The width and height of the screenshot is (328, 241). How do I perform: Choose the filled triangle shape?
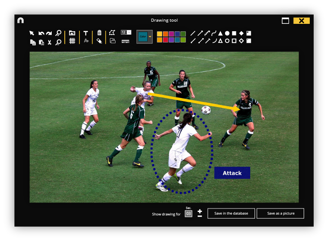pyautogui.click(x=220, y=33)
